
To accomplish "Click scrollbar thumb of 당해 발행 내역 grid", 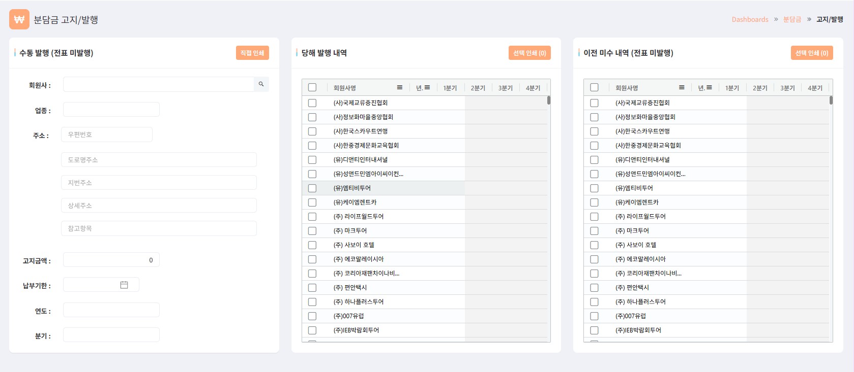I will (549, 100).
